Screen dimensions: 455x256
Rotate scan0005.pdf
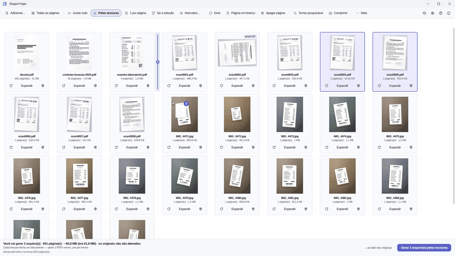pyautogui.click(x=379, y=86)
